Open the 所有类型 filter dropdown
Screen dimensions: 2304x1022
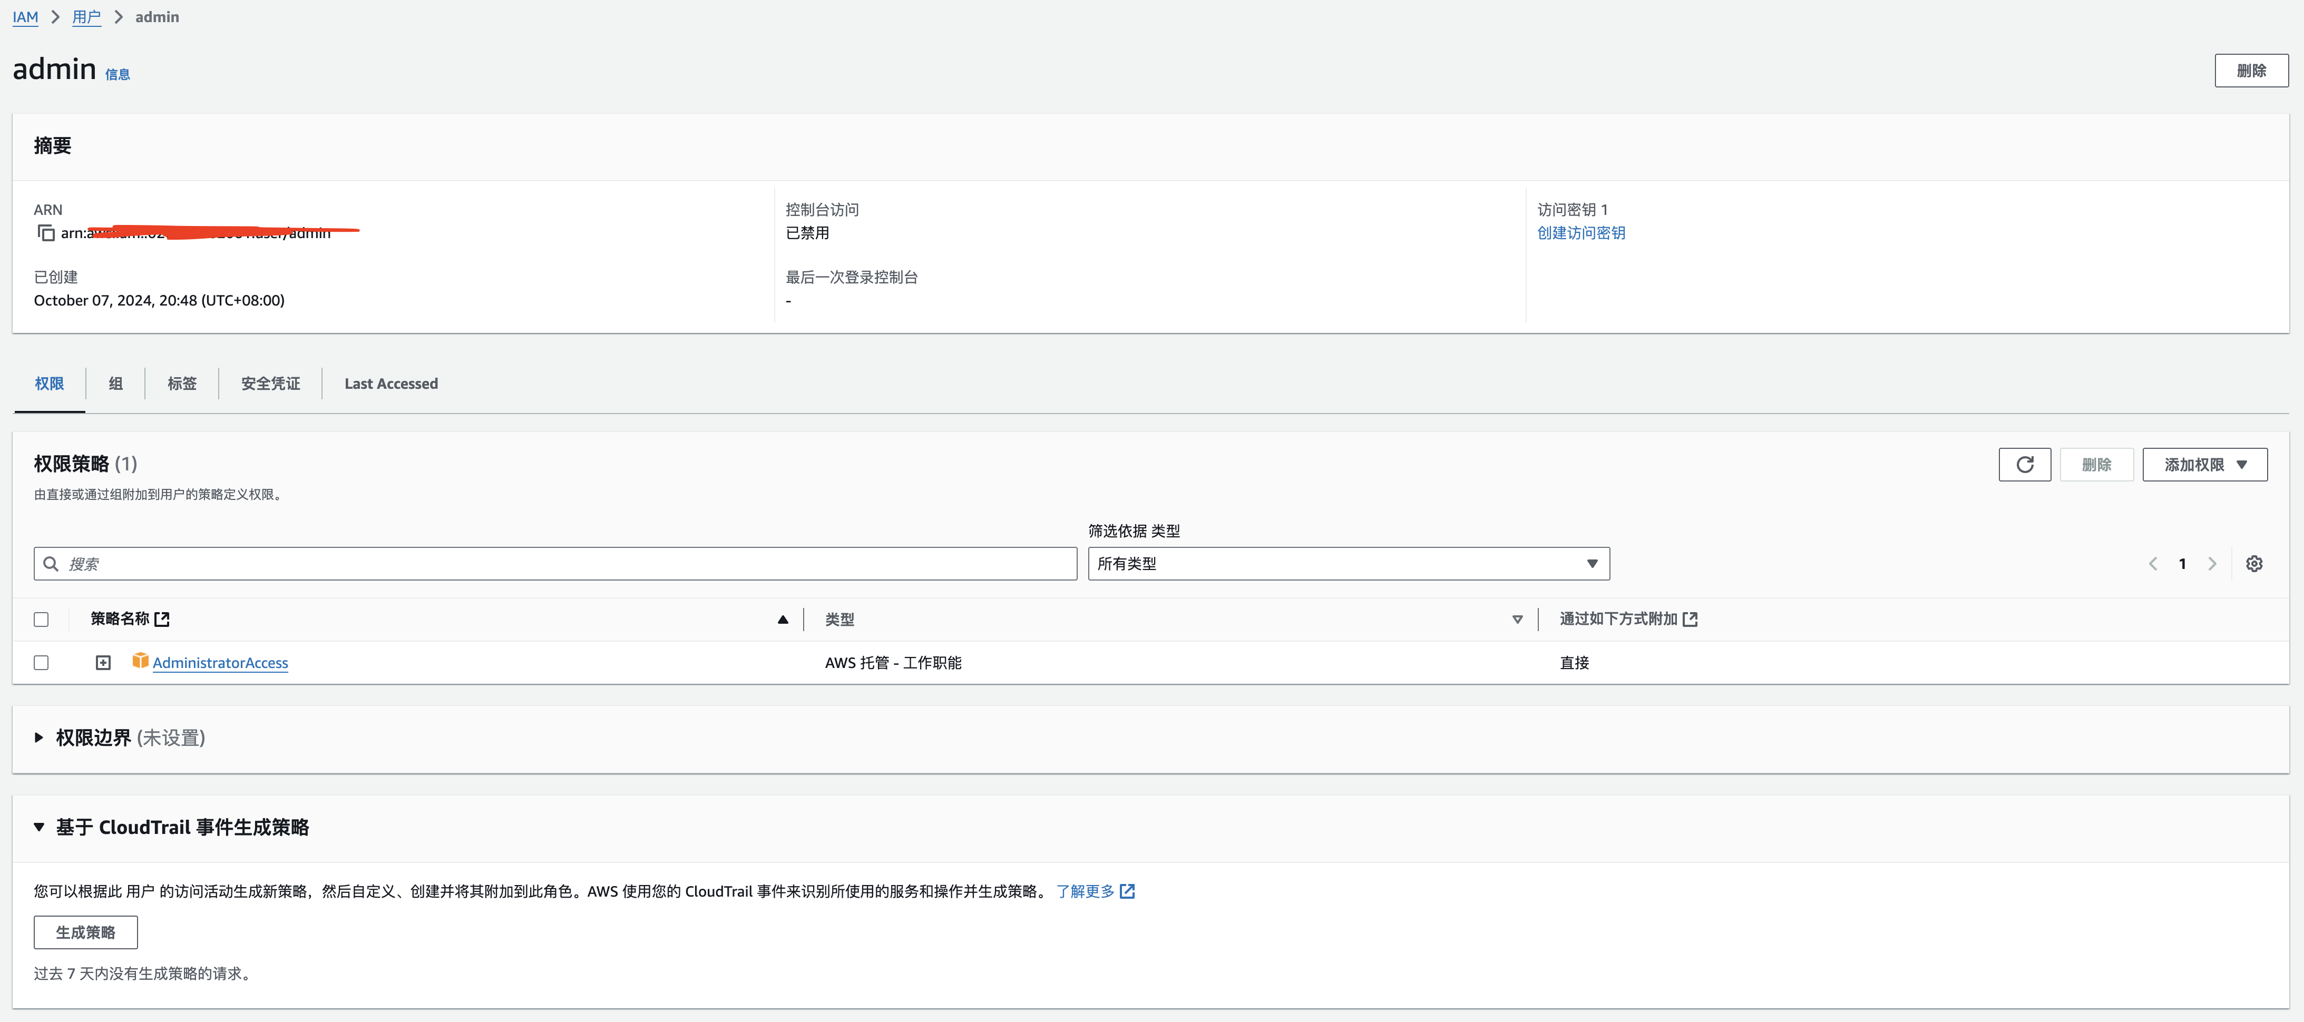click(x=1349, y=563)
